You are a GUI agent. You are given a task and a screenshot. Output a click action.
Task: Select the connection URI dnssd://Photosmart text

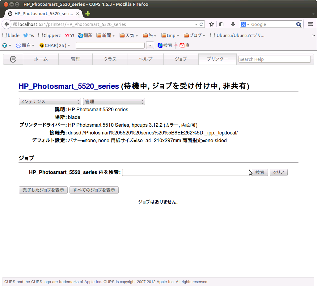(x=153, y=133)
